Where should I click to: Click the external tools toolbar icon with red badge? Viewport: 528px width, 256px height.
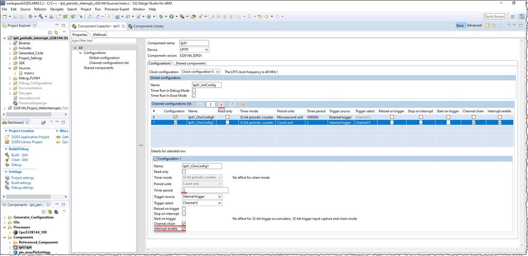[182, 16]
